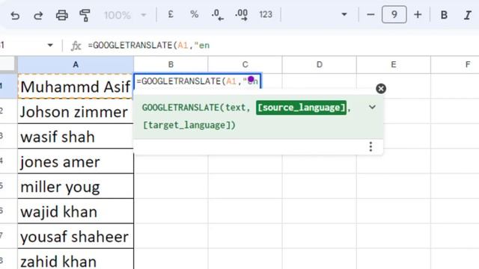This screenshot has height=269, width=479.
Task: Click cell containing yousaf shaheer
Action: click(x=76, y=236)
